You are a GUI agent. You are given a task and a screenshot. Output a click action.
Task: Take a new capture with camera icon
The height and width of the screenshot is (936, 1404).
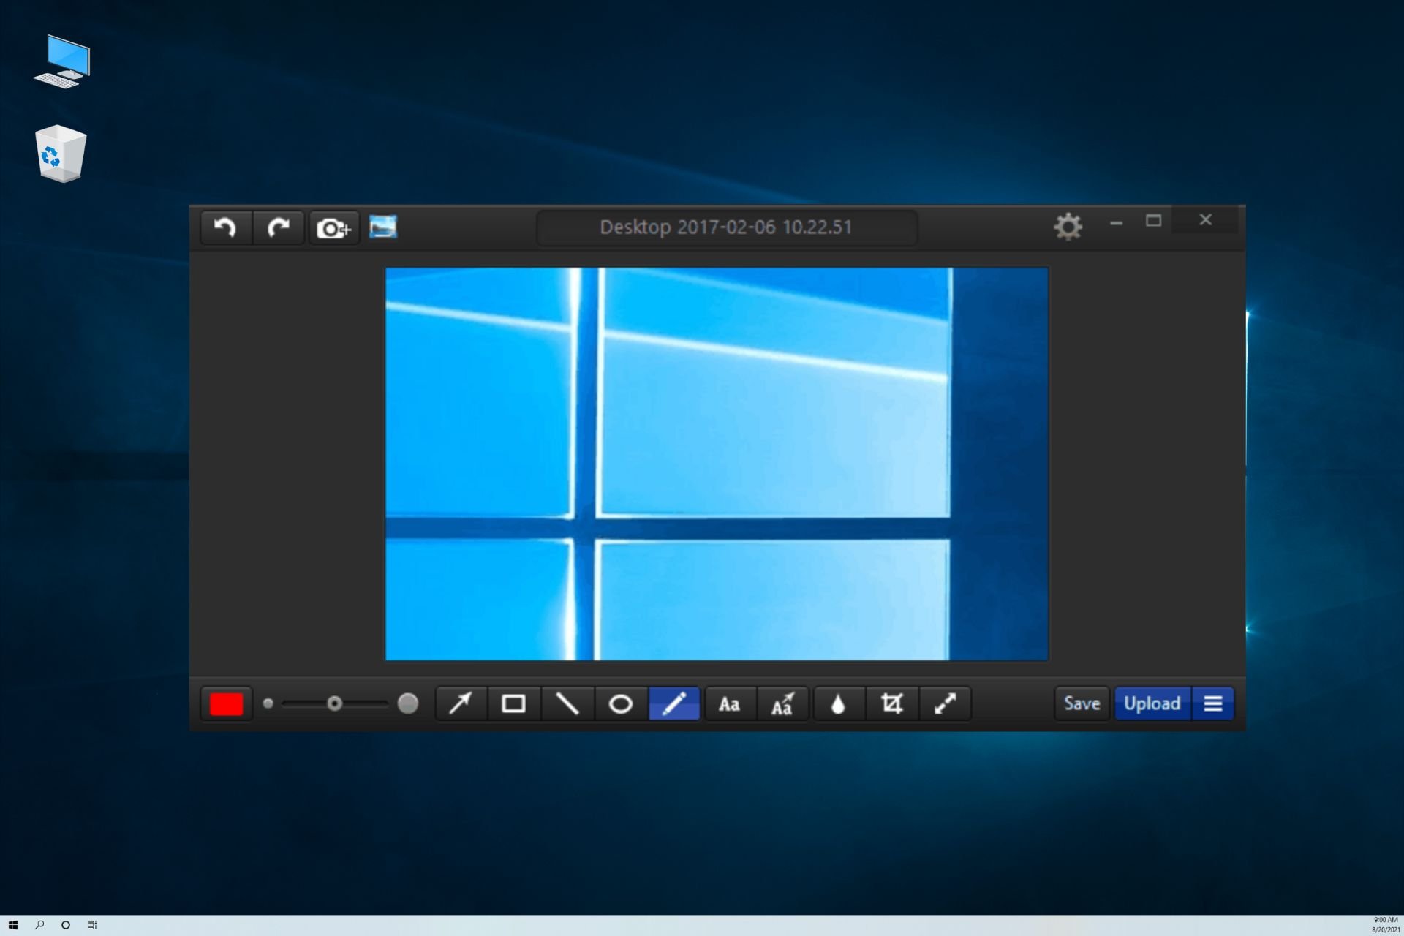[x=333, y=228]
